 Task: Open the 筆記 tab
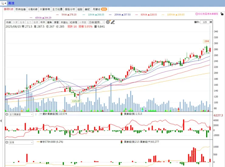pyautogui.click(x=87, y=9)
